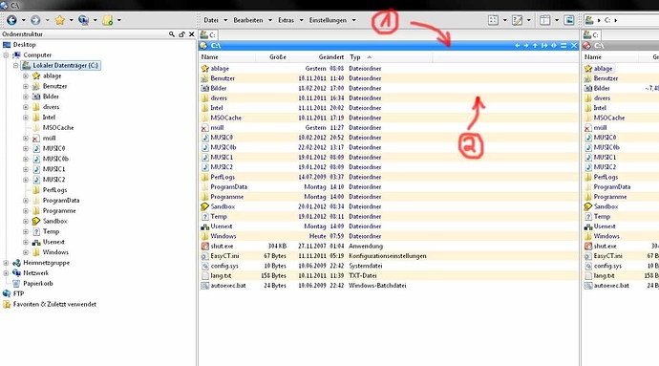
Task: Collapse the Computer node in the tree
Action: tap(6, 55)
